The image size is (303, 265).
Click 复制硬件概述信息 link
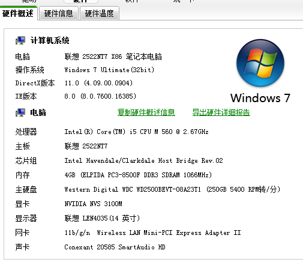point(146,112)
